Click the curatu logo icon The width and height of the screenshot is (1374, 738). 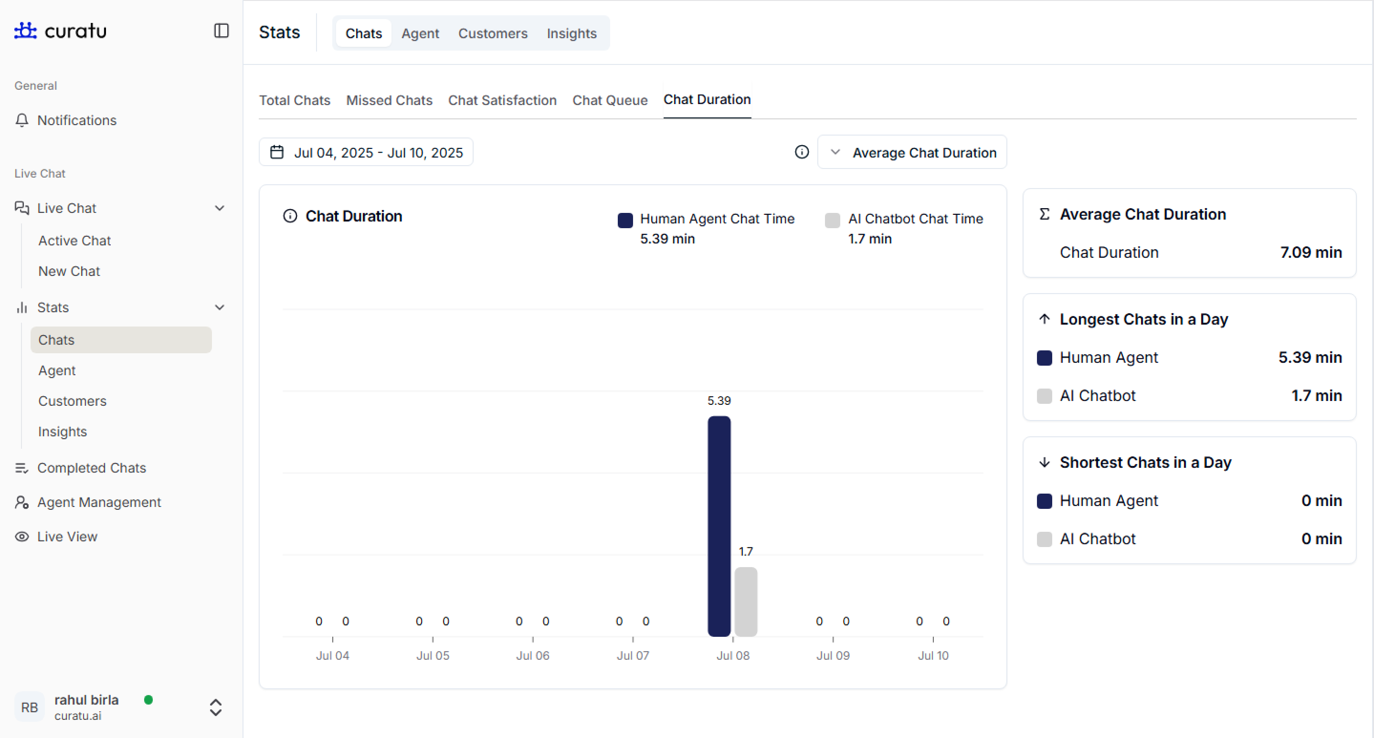point(25,31)
